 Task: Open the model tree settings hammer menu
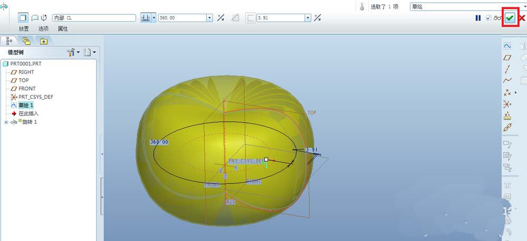click(x=73, y=52)
